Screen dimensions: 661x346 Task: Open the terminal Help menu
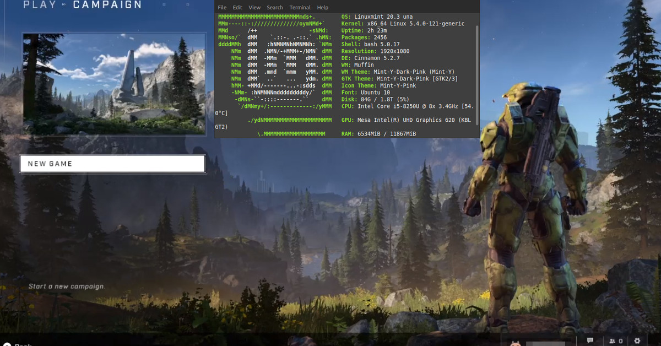pyautogui.click(x=323, y=8)
